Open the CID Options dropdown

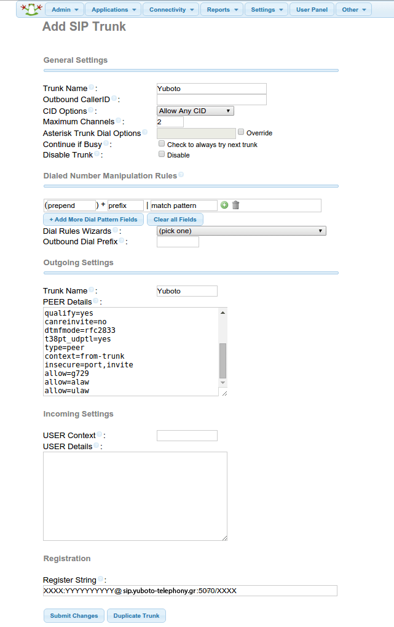coord(195,111)
